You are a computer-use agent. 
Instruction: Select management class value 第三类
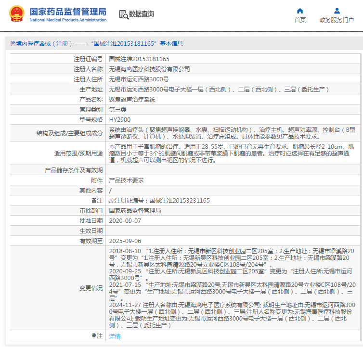pyautogui.click(x=117, y=110)
